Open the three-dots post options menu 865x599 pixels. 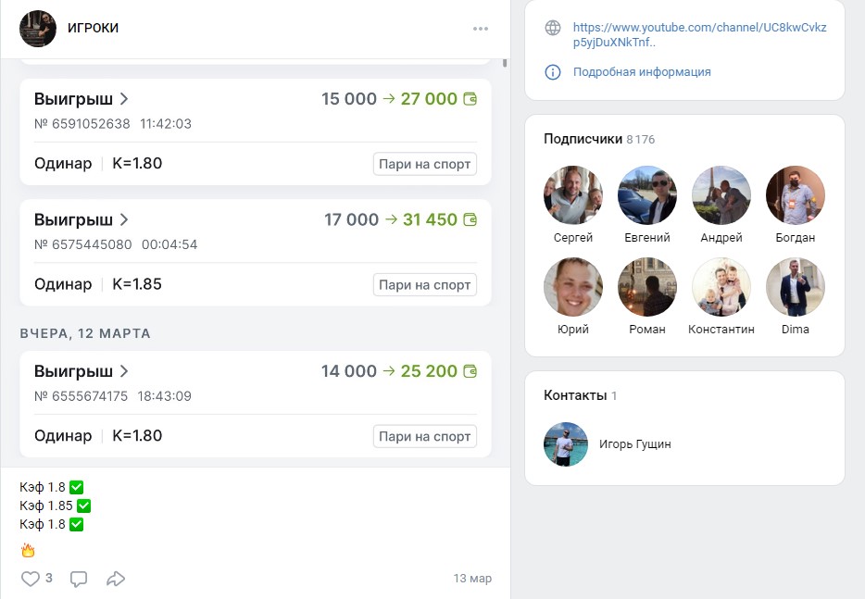(x=480, y=29)
